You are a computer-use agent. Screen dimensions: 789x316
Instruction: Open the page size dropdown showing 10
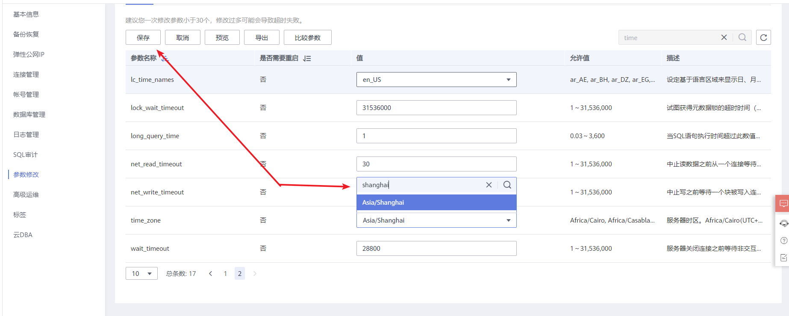coord(141,273)
